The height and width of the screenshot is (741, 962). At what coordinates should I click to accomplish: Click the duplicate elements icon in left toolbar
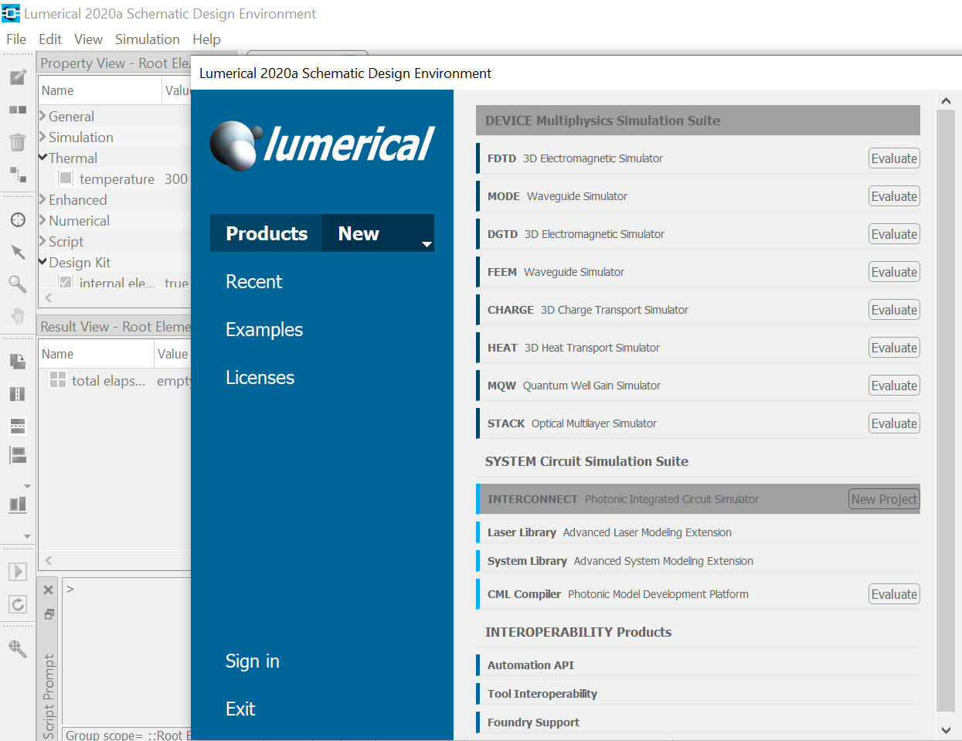[x=18, y=110]
